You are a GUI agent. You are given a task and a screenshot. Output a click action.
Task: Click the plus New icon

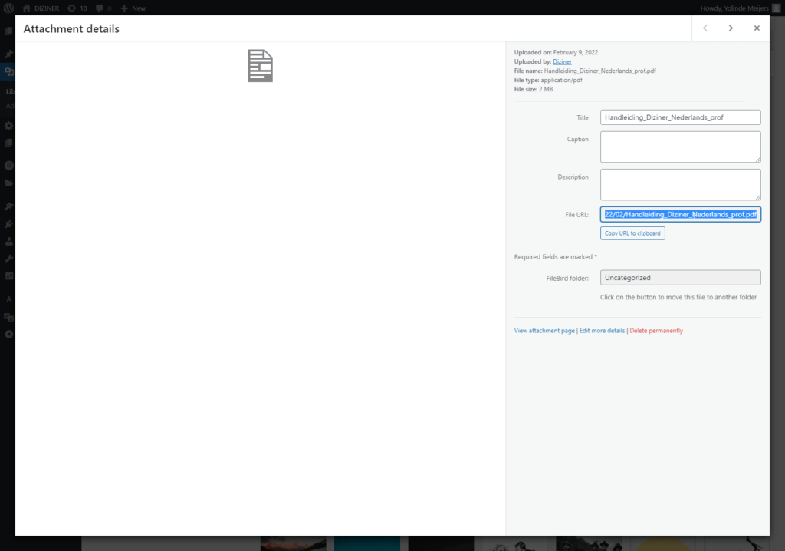(x=124, y=8)
